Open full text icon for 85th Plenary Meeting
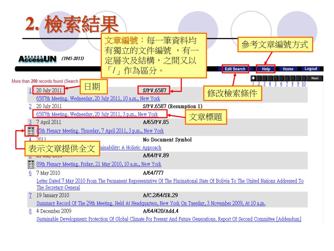 [31, 131]
